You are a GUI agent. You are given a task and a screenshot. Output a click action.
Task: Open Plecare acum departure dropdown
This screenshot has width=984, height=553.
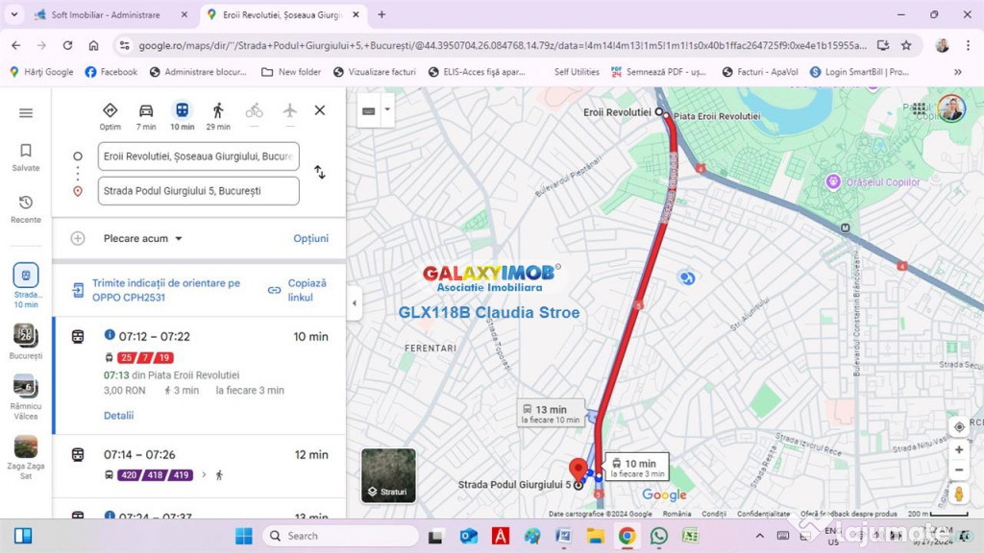[143, 238]
